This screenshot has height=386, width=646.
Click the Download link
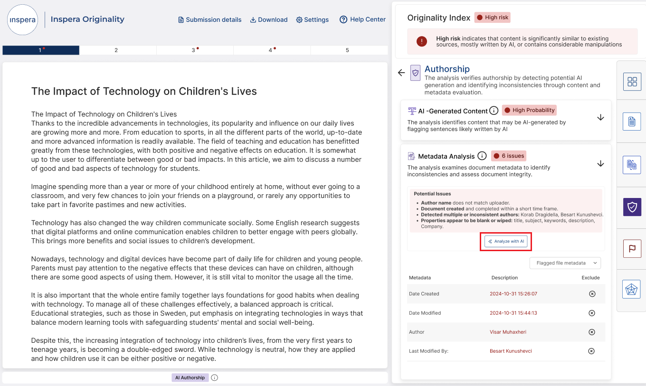[269, 19]
